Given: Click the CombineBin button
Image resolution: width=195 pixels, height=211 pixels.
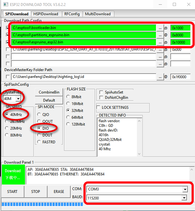Looking at the screenshot, I should [49, 92].
